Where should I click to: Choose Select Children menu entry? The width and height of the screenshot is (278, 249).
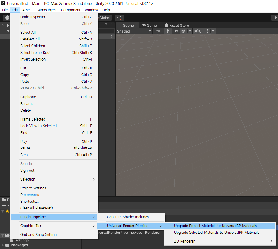(x=54, y=46)
